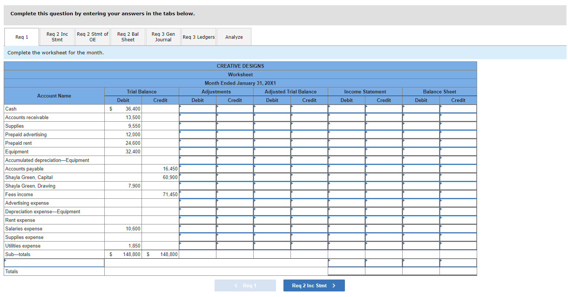Select Shayla Green, Drawing Balance Sheet Debit cell
This screenshot has width=568, height=297.
pos(421,186)
